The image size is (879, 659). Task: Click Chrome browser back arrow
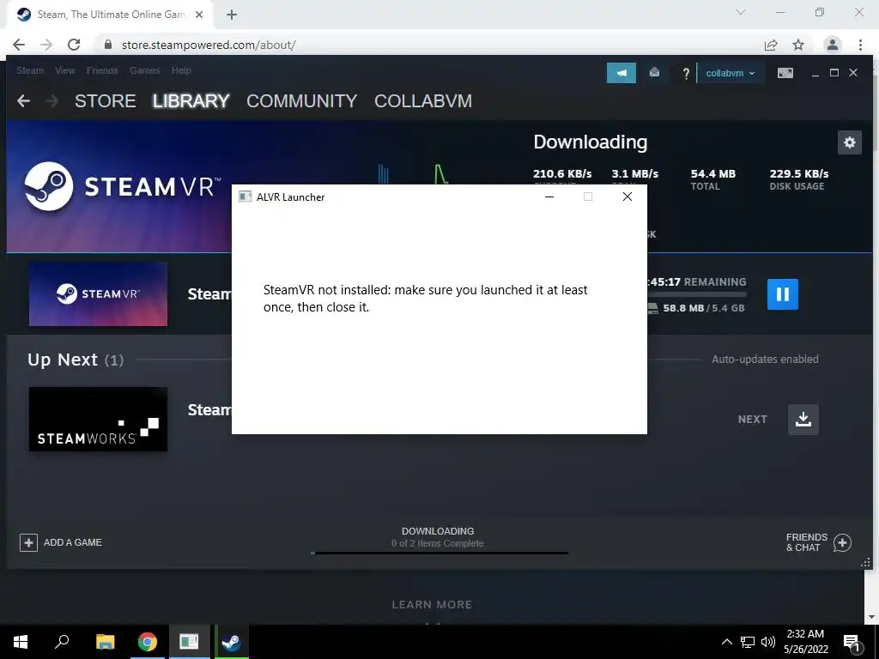click(x=19, y=45)
